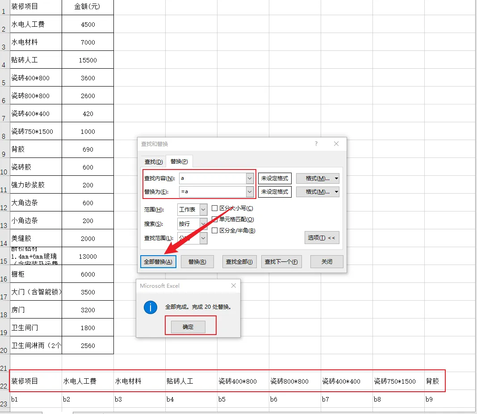Select the cell with value 2600
477x414 pixels.
coord(88,96)
